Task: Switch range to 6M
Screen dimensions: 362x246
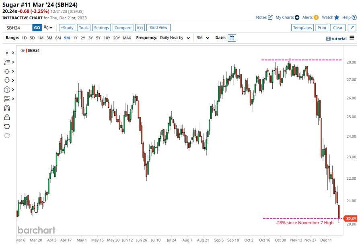Action: coord(58,38)
